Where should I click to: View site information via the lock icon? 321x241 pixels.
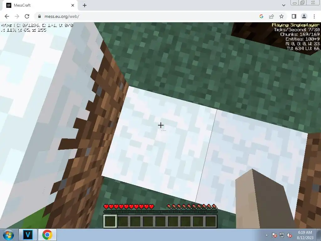coord(39,16)
